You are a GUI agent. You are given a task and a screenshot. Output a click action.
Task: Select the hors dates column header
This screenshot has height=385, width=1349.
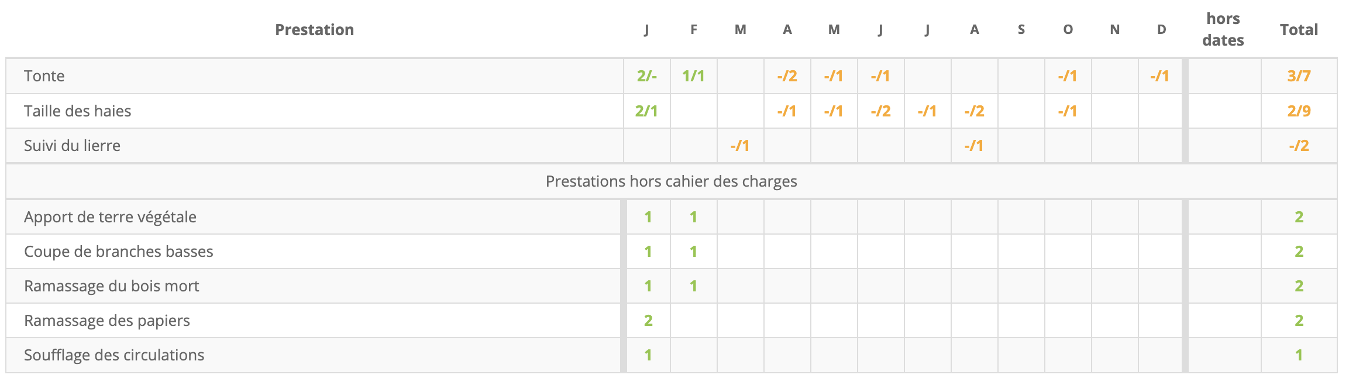coord(1223,29)
